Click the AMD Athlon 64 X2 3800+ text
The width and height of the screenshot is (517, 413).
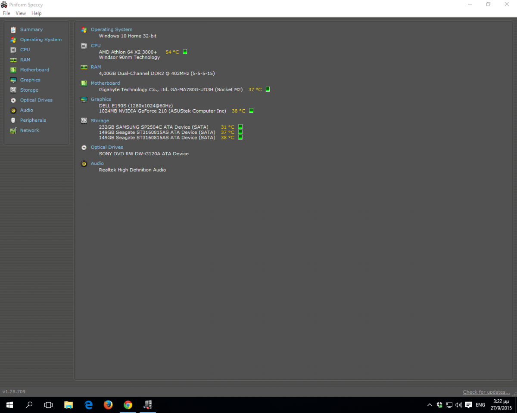(x=128, y=52)
